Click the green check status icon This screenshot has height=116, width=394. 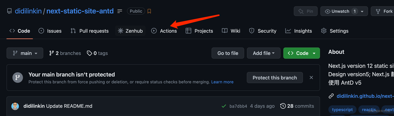(224, 106)
